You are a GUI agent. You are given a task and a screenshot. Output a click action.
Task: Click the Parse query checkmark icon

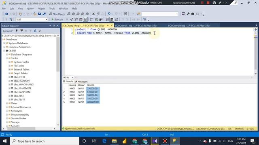(72, 19)
